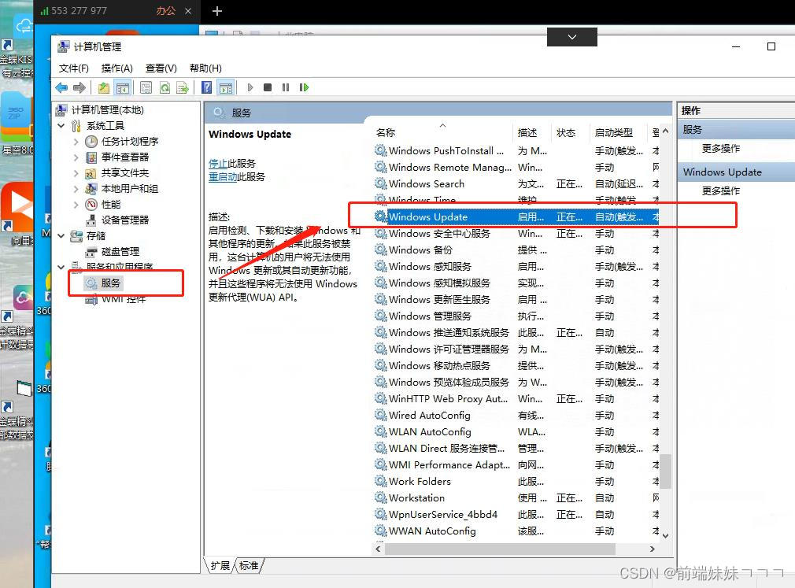The width and height of the screenshot is (795, 588).
Task: Restart service with the restart icon
Action: [x=304, y=87]
